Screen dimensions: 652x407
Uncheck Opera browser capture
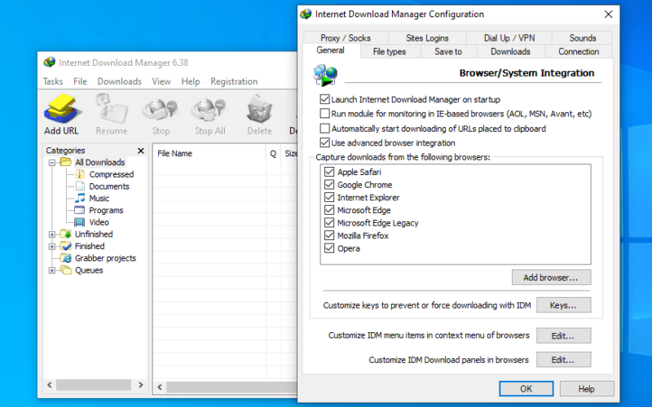(x=329, y=248)
